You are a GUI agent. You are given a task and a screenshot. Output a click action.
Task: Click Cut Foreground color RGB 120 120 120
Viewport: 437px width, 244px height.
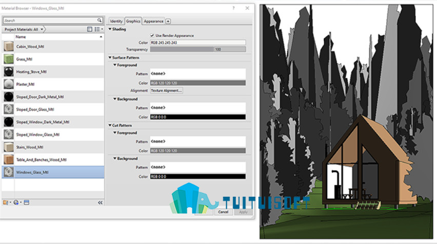pyautogui.click(x=198, y=150)
